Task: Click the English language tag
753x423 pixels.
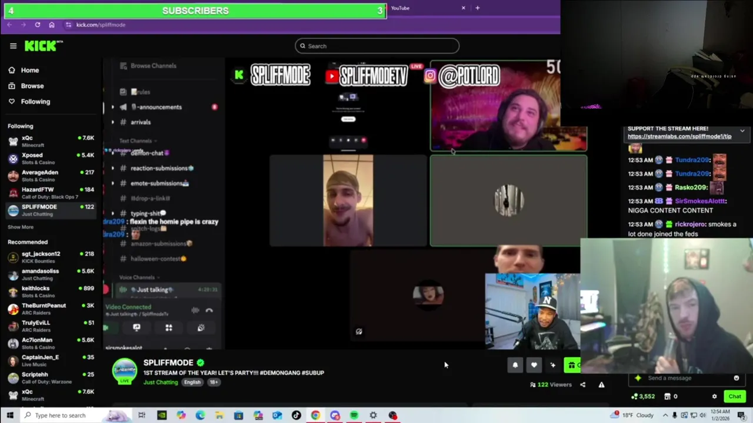Action: [192, 382]
